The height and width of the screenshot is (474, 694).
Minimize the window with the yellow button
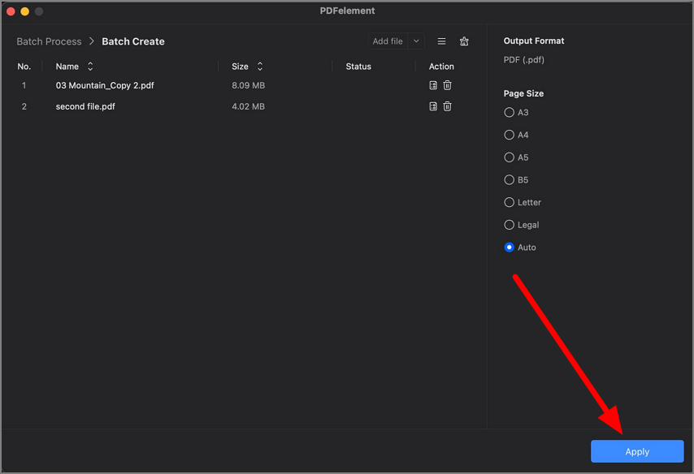tap(24, 11)
